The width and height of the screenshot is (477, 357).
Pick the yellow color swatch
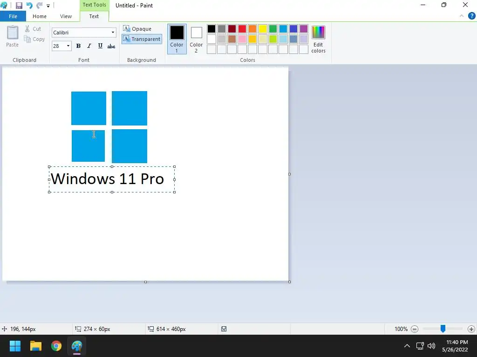263,29
